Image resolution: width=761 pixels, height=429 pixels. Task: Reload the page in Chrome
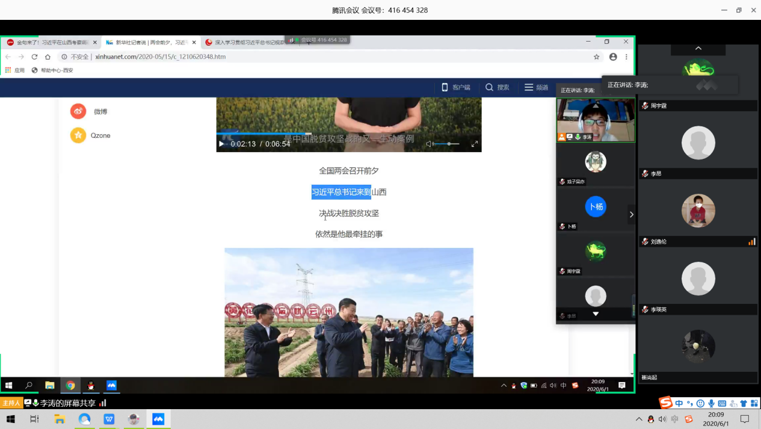point(34,57)
